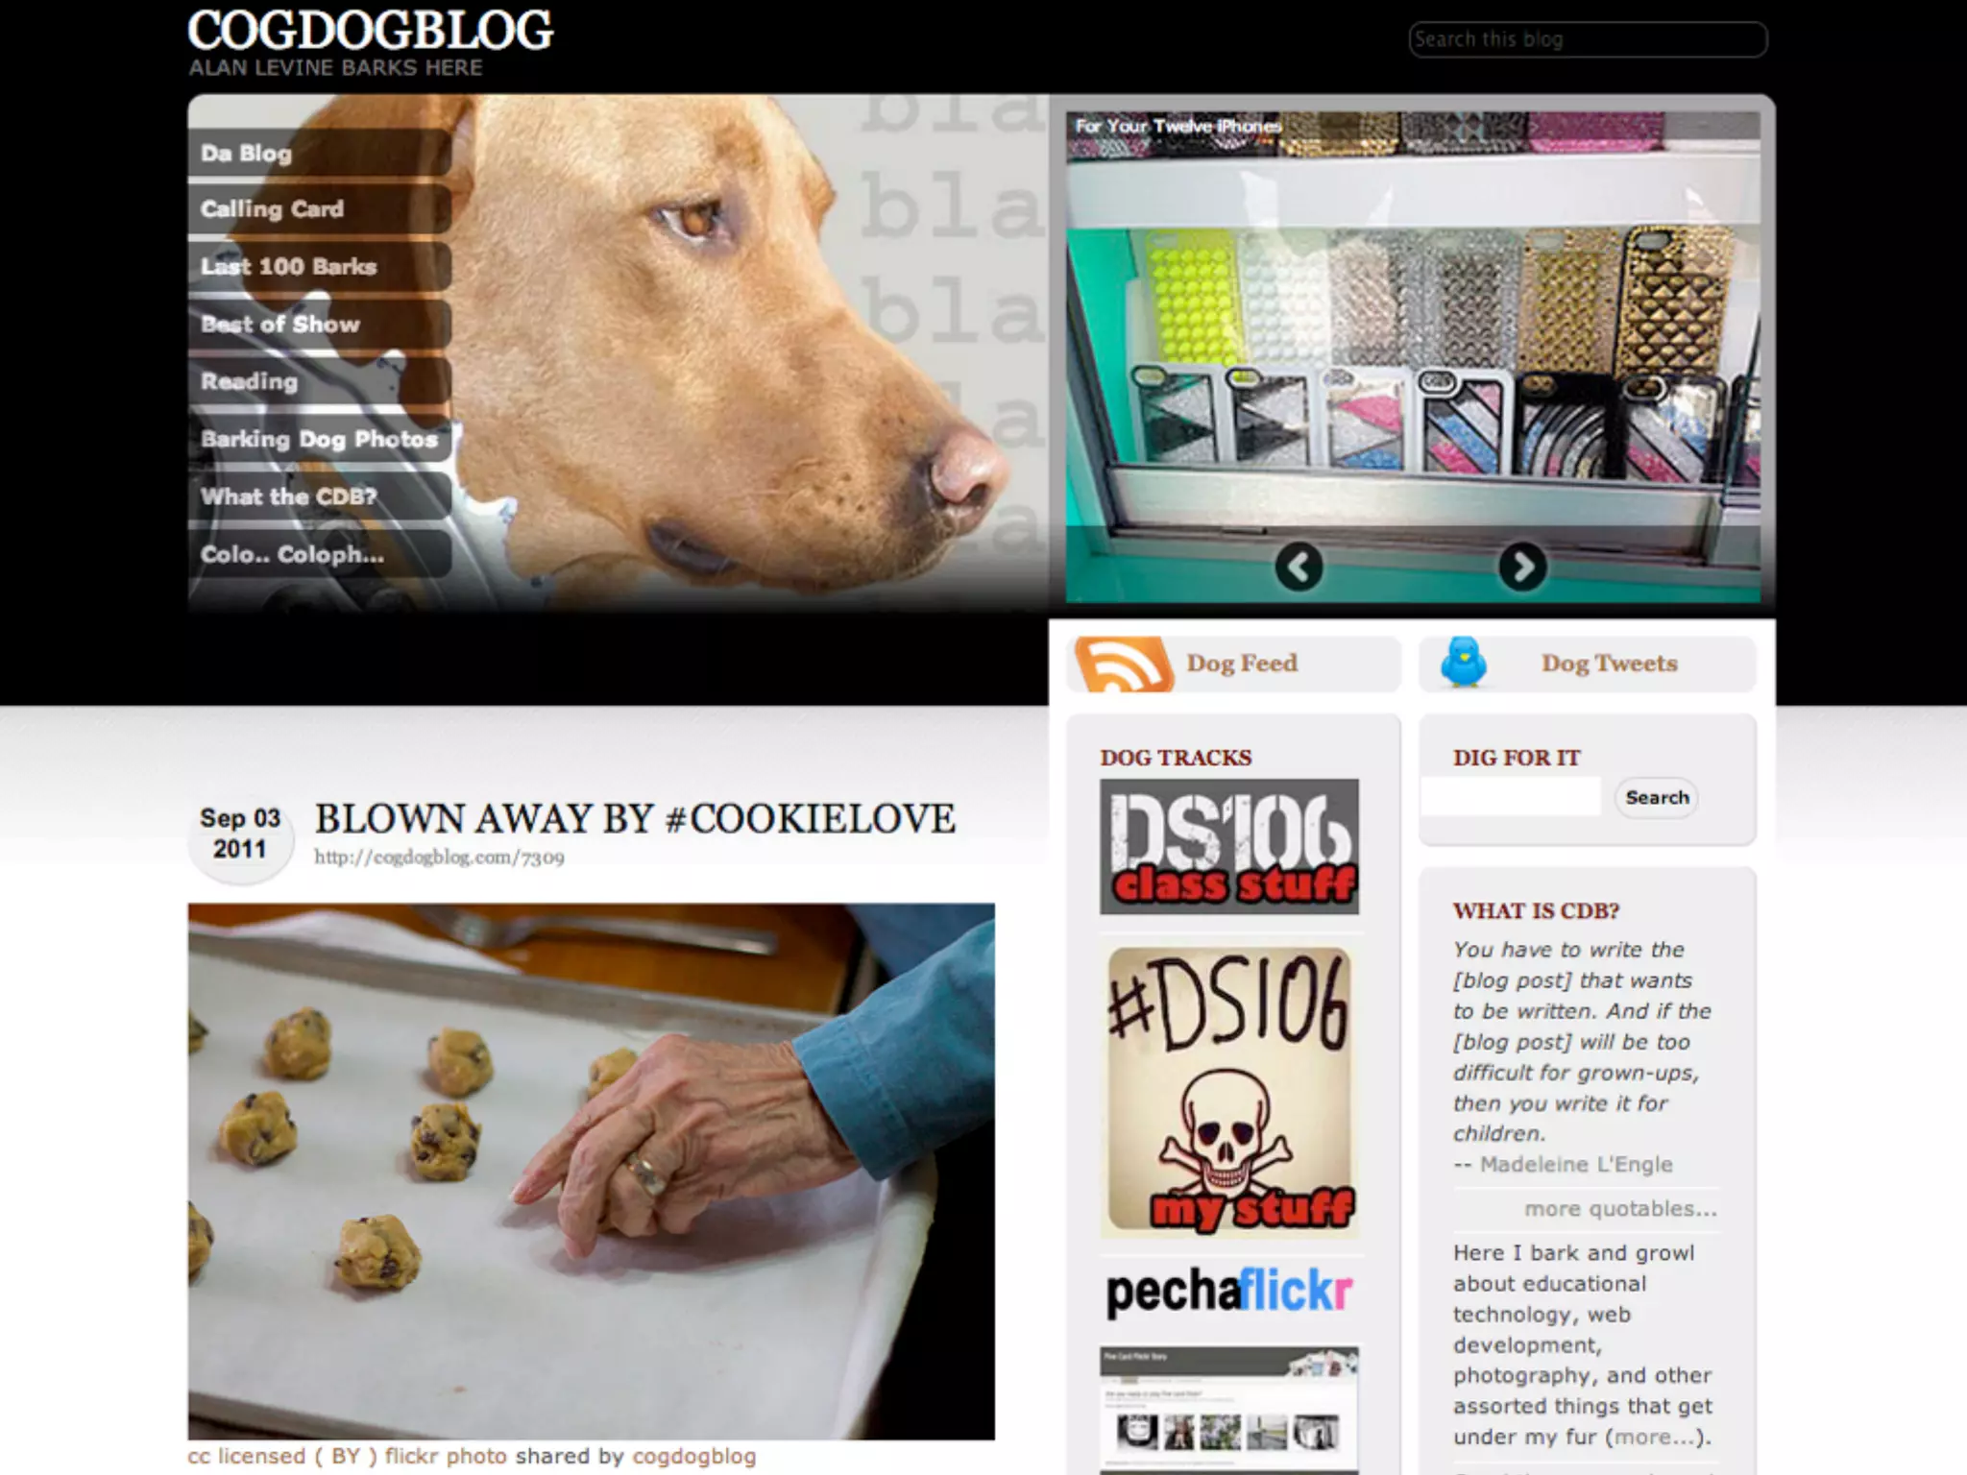Open the DS106 class stuff badge

(1229, 846)
